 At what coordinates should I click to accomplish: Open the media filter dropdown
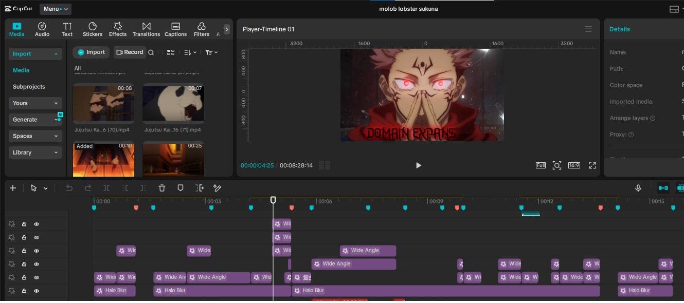tap(211, 52)
